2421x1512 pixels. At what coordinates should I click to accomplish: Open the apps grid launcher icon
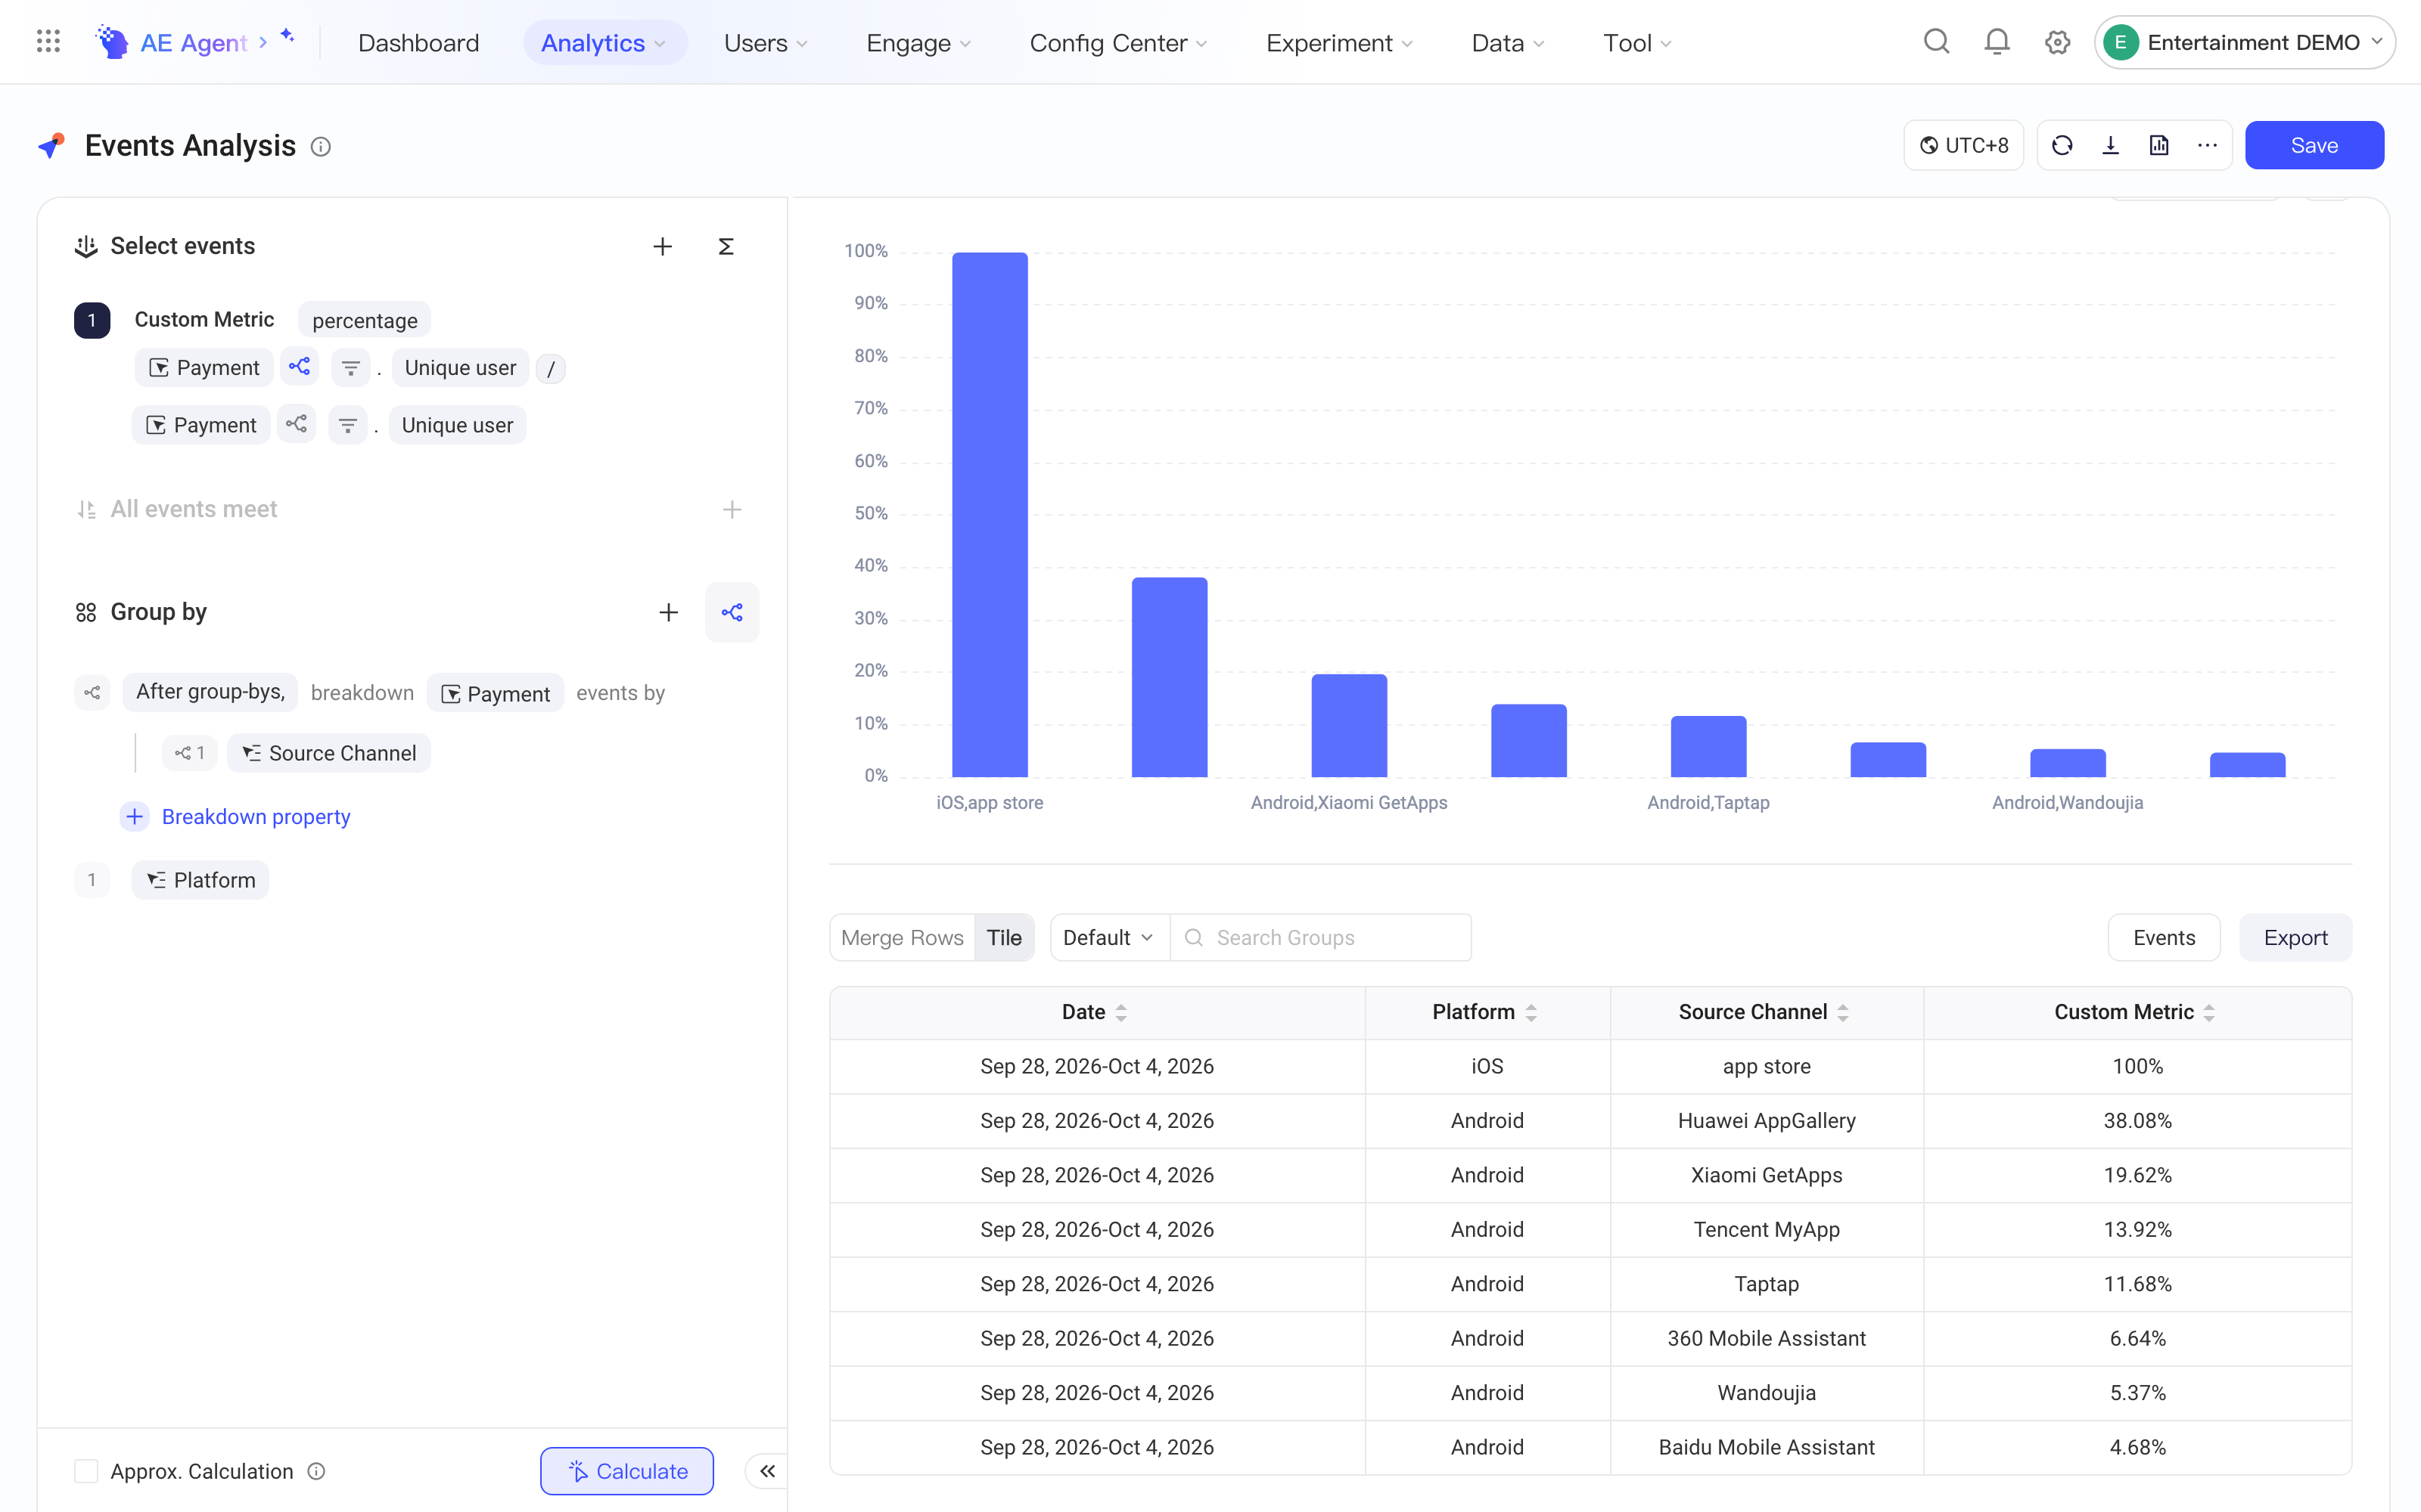tap(48, 42)
